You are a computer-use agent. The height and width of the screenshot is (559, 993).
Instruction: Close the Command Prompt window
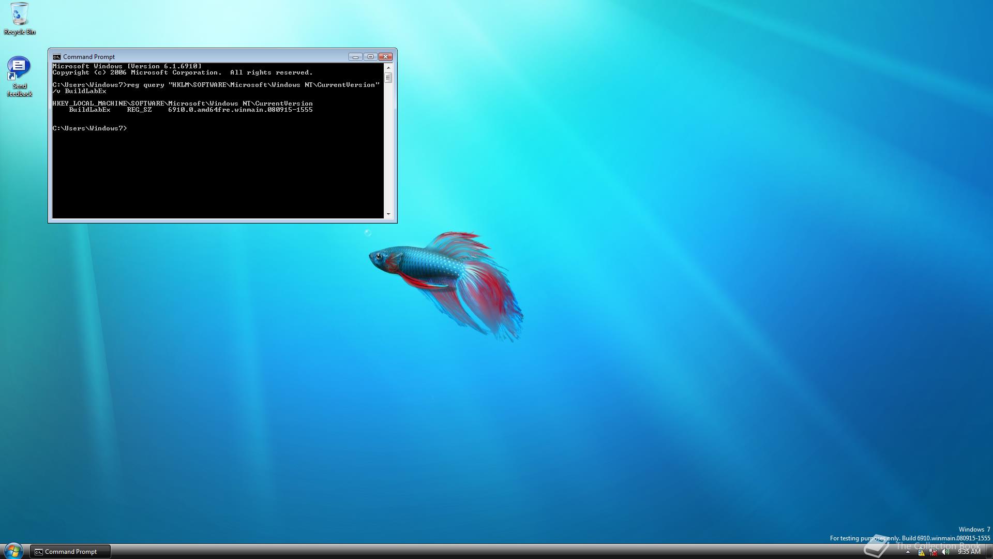click(385, 57)
